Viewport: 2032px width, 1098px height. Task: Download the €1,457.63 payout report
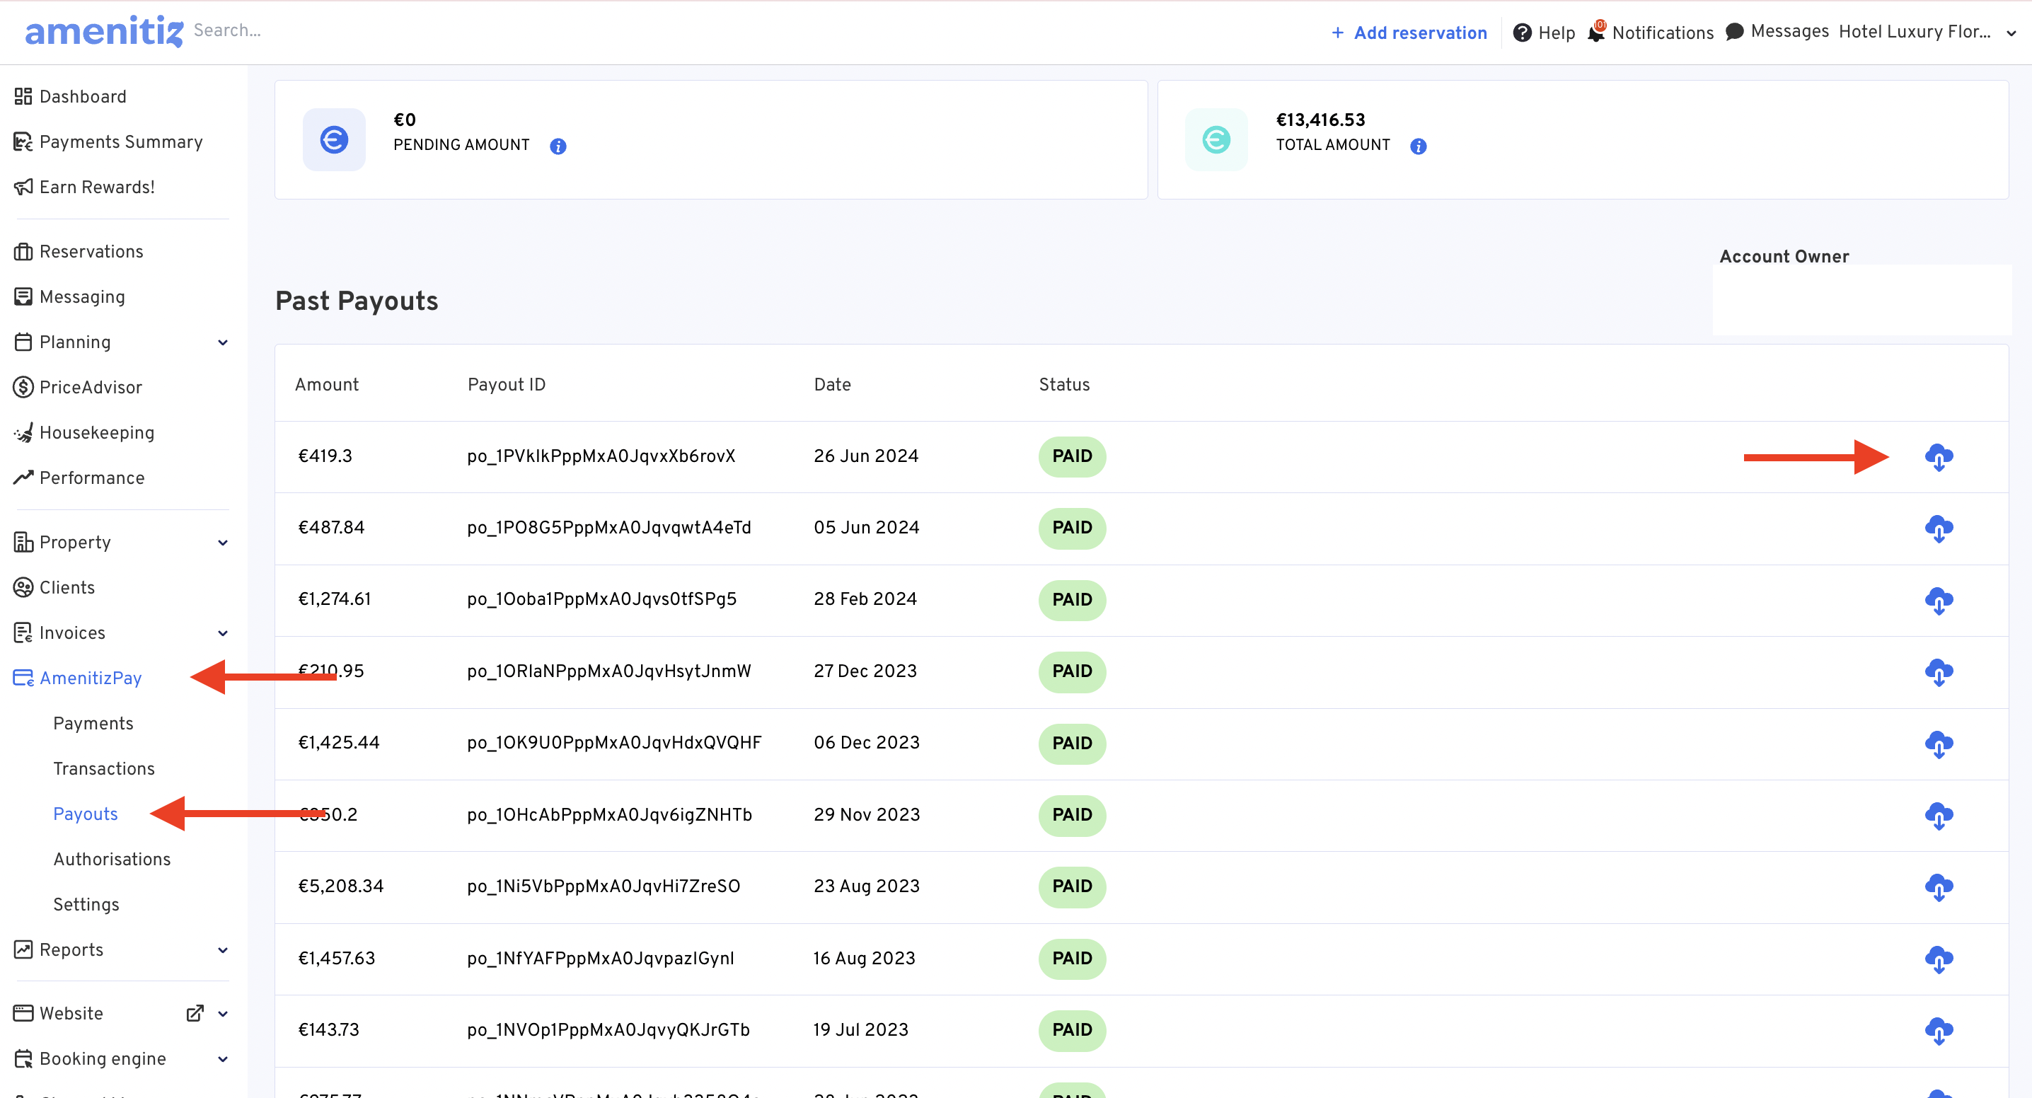(1938, 959)
